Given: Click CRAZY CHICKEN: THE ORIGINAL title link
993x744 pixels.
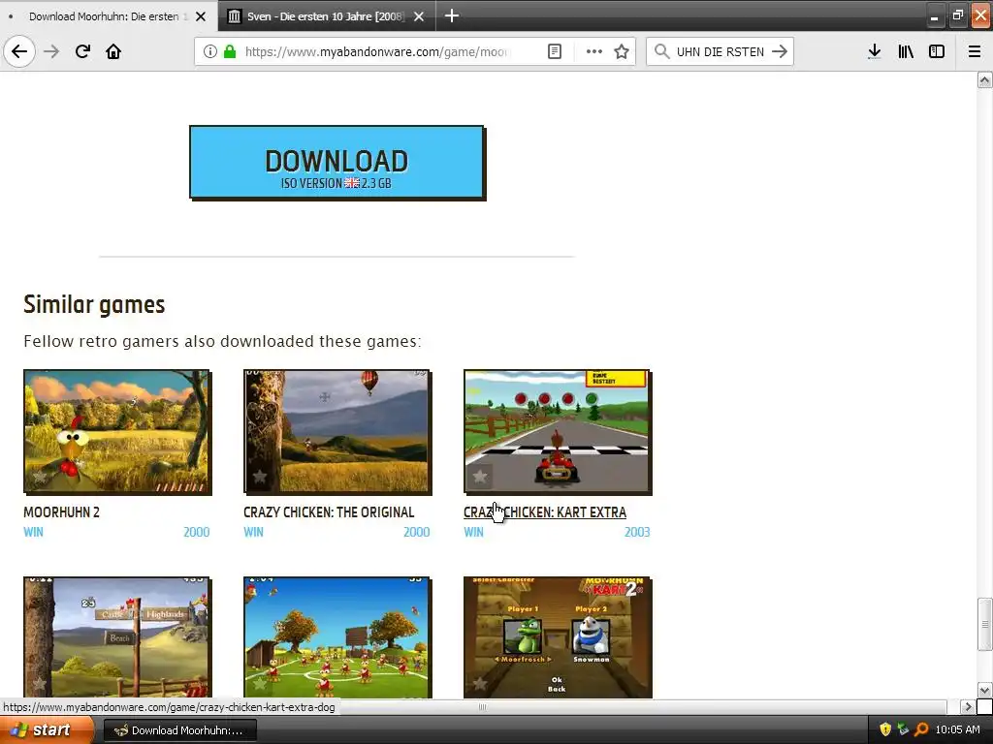Looking at the screenshot, I should [x=329, y=512].
